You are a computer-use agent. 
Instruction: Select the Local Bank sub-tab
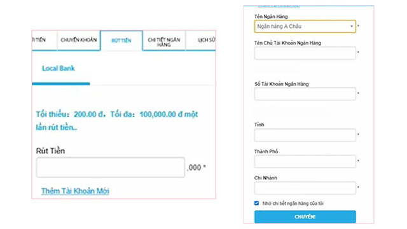pos(59,68)
